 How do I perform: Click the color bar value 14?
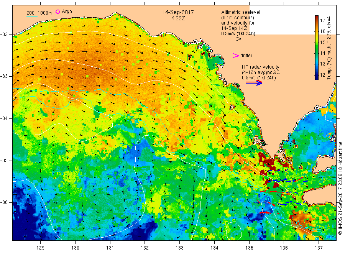[322, 53]
